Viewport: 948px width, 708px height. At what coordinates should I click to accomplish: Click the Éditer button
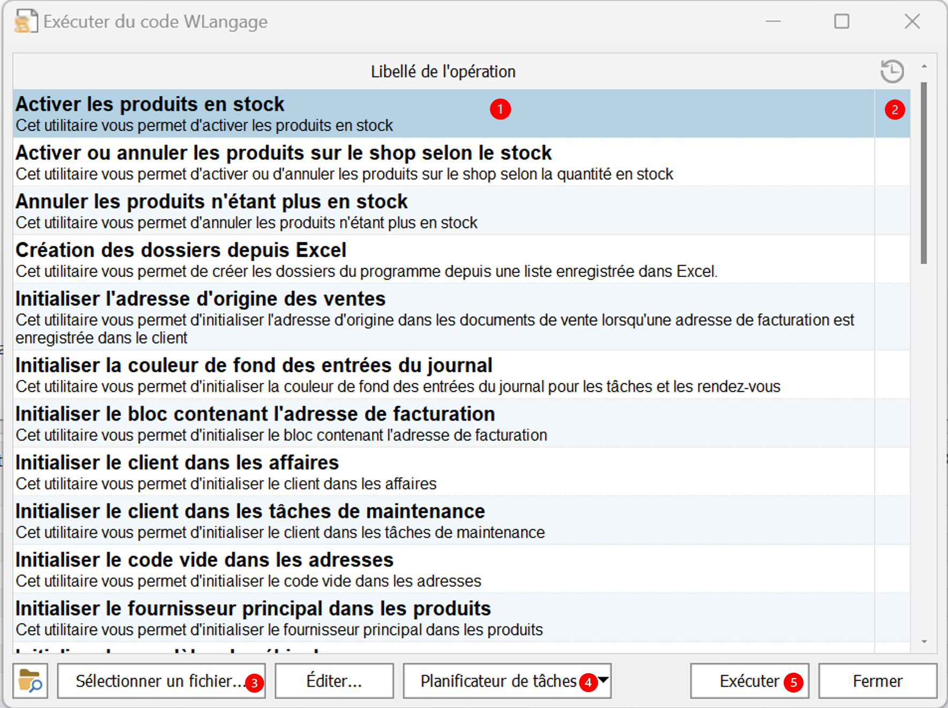pyautogui.click(x=334, y=681)
